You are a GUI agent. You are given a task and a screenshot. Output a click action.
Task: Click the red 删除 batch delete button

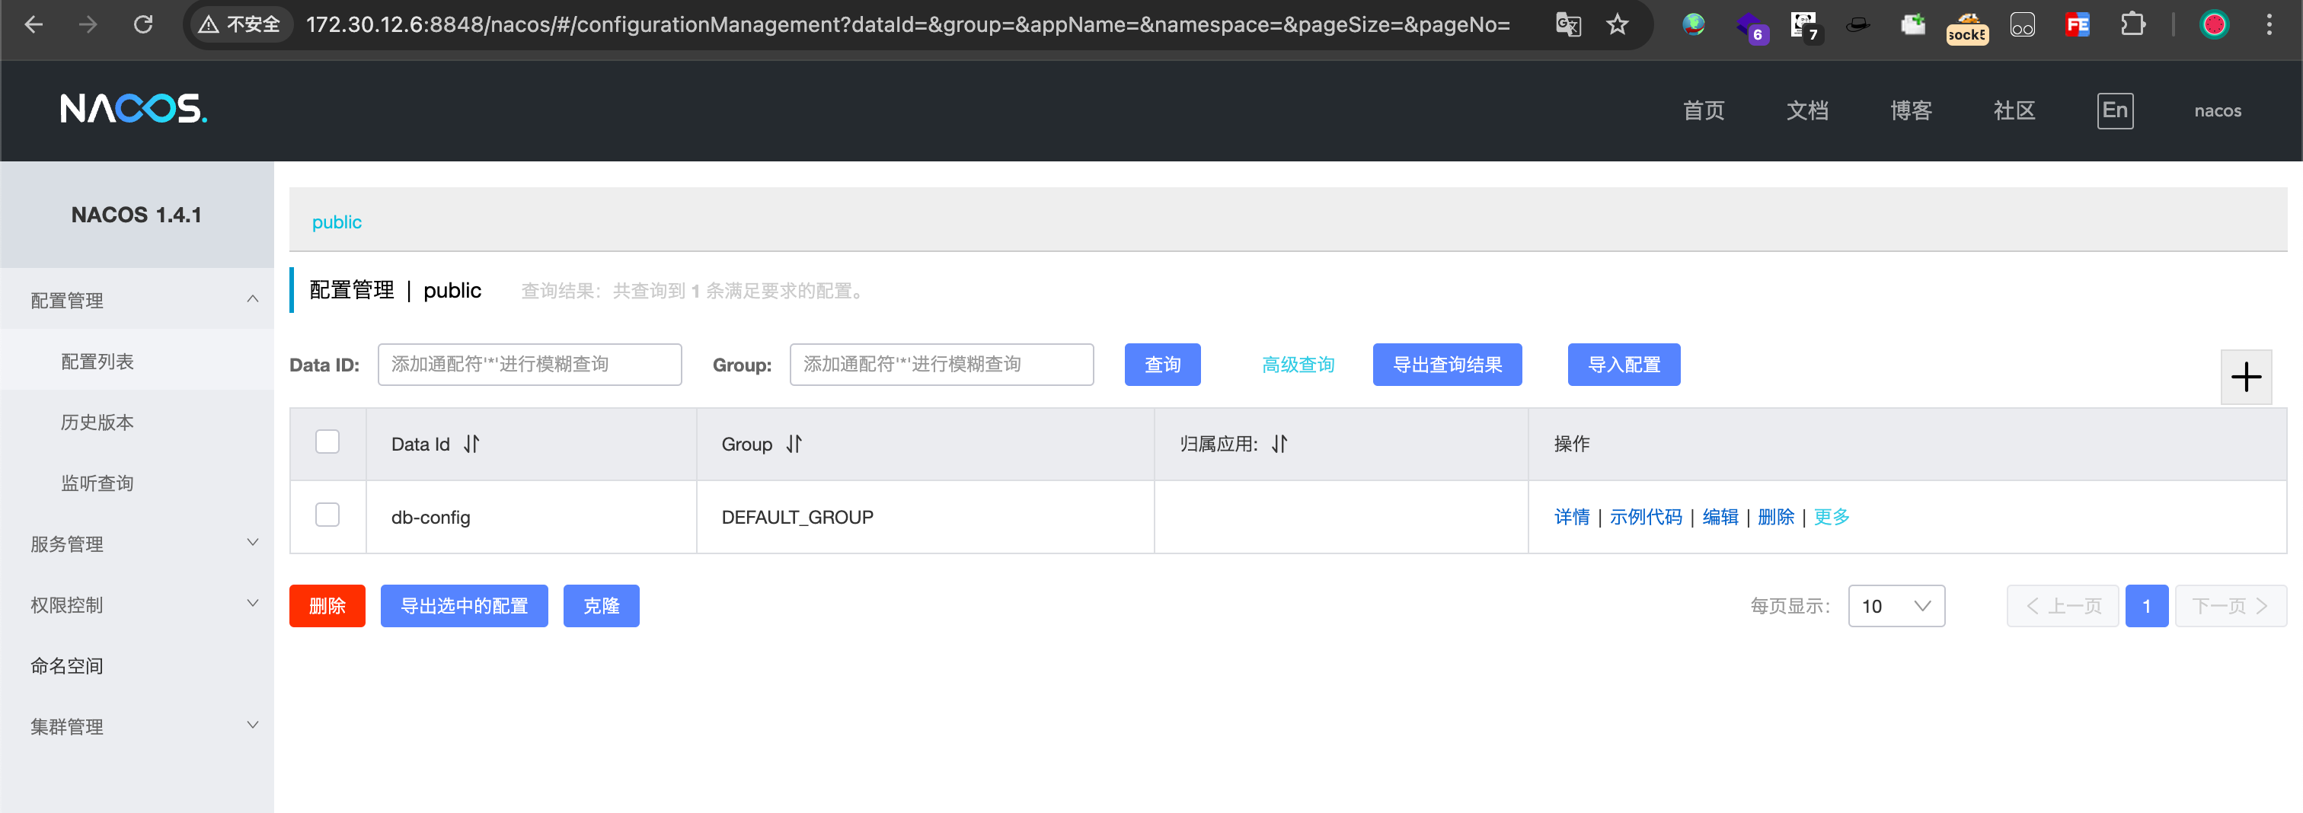(326, 606)
